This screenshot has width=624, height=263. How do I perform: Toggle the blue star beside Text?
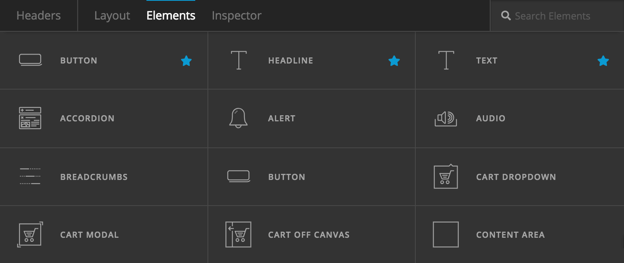point(603,61)
